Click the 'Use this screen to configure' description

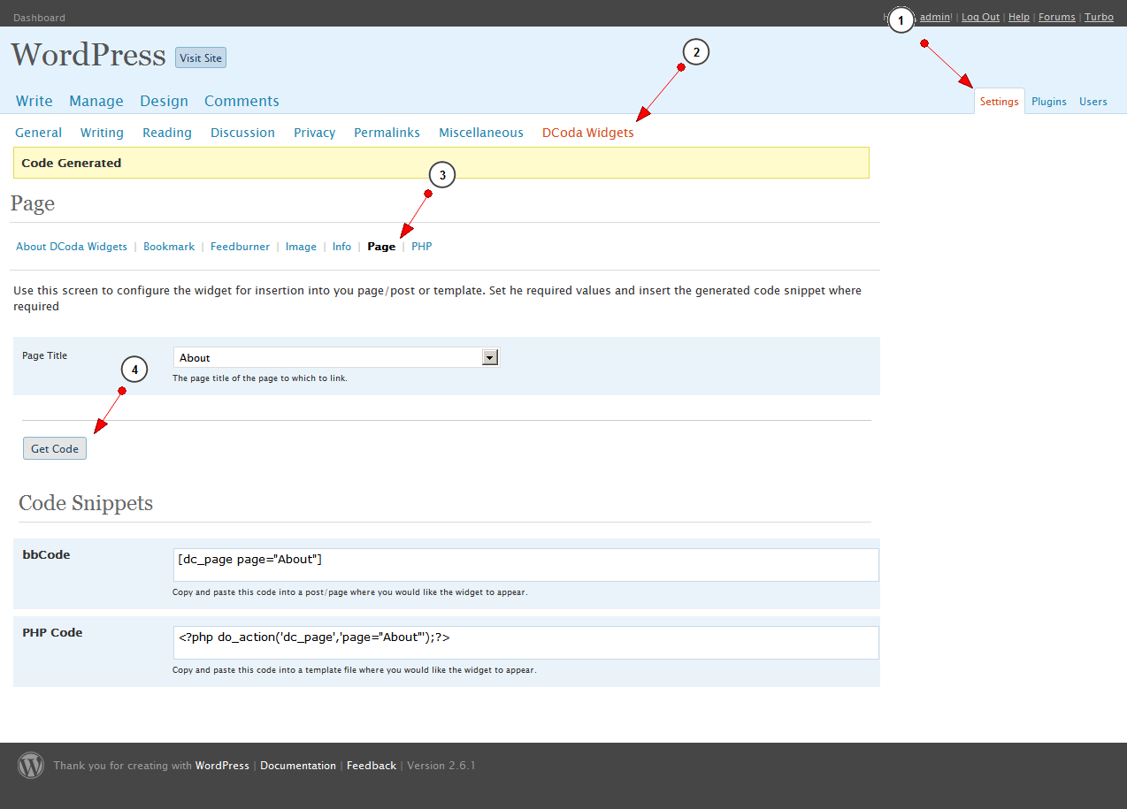click(437, 298)
